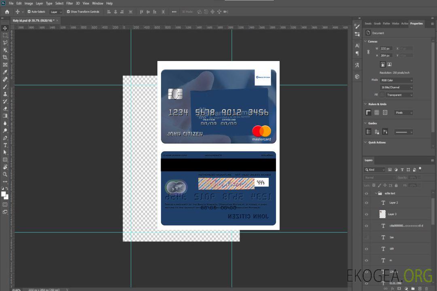Select the Rectangular Marquee tool
Image resolution: width=437 pixels, height=291 pixels.
(x=5, y=36)
